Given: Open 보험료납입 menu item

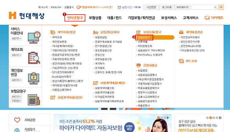Looking at the screenshot, I should 101,37.
